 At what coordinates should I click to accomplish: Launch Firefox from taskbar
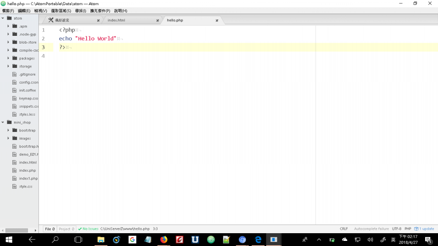click(164, 240)
